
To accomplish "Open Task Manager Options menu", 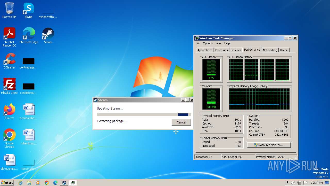I will (208, 43).
